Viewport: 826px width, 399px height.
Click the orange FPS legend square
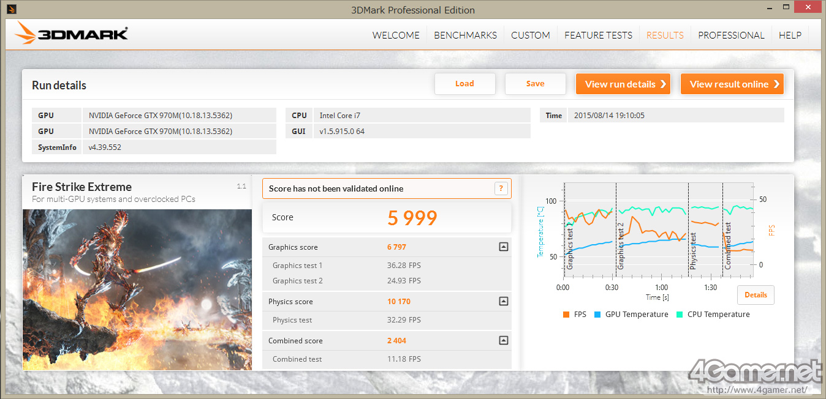pos(566,315)
